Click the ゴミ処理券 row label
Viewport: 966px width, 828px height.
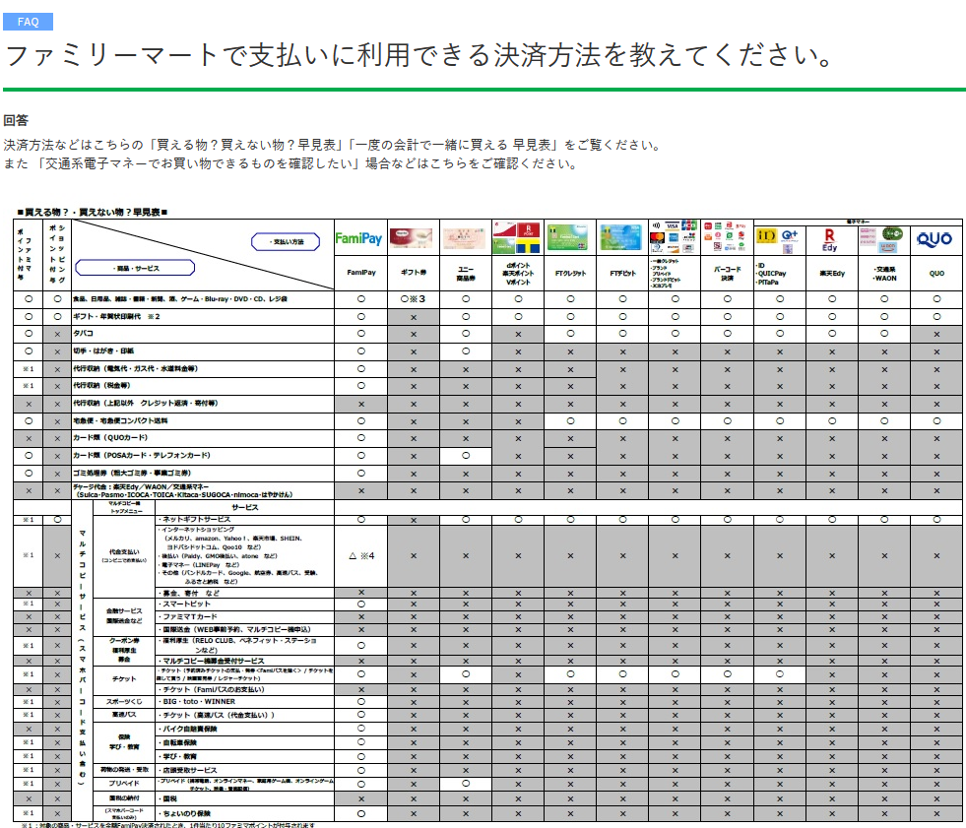click(x=132, y=474)
